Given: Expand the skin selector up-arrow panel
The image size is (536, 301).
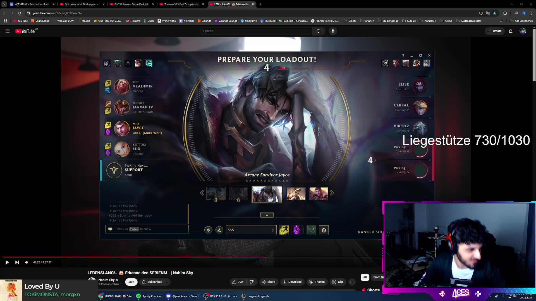Looking at the screenshot, I should point(267,215).
